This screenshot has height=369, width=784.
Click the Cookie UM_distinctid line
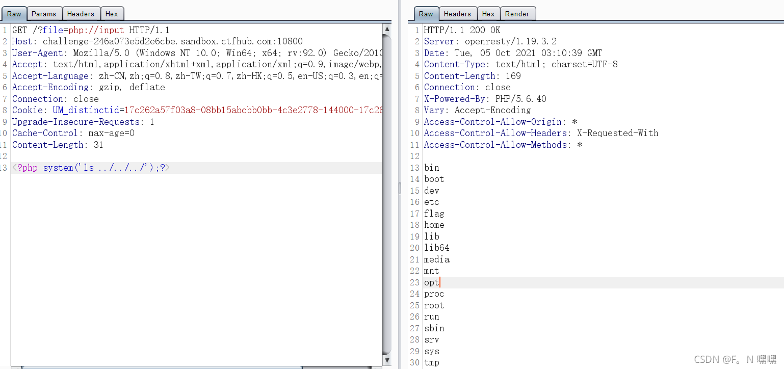point(197,110)
